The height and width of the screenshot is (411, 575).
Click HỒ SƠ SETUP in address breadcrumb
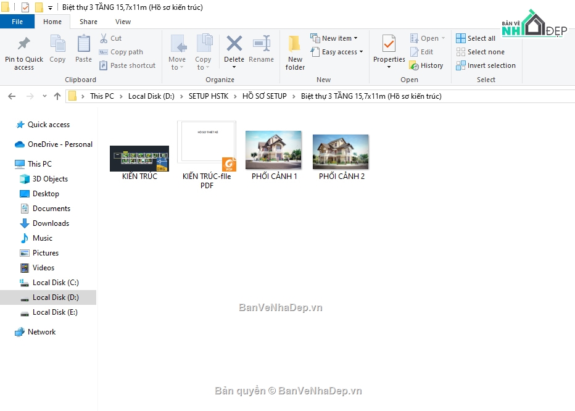coord(264,96)
